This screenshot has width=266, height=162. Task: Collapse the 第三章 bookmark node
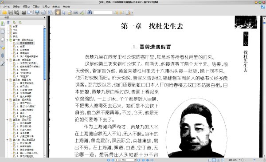pyautogui.click(x=8, y=80)
